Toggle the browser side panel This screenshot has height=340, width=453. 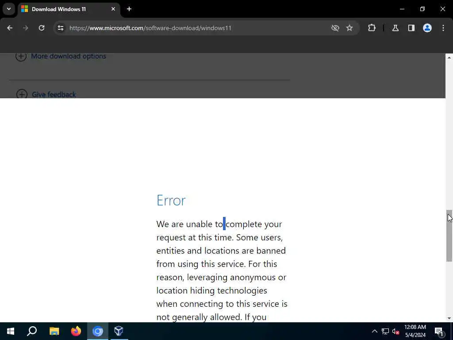pyautogui.click(x=411, y=28)
